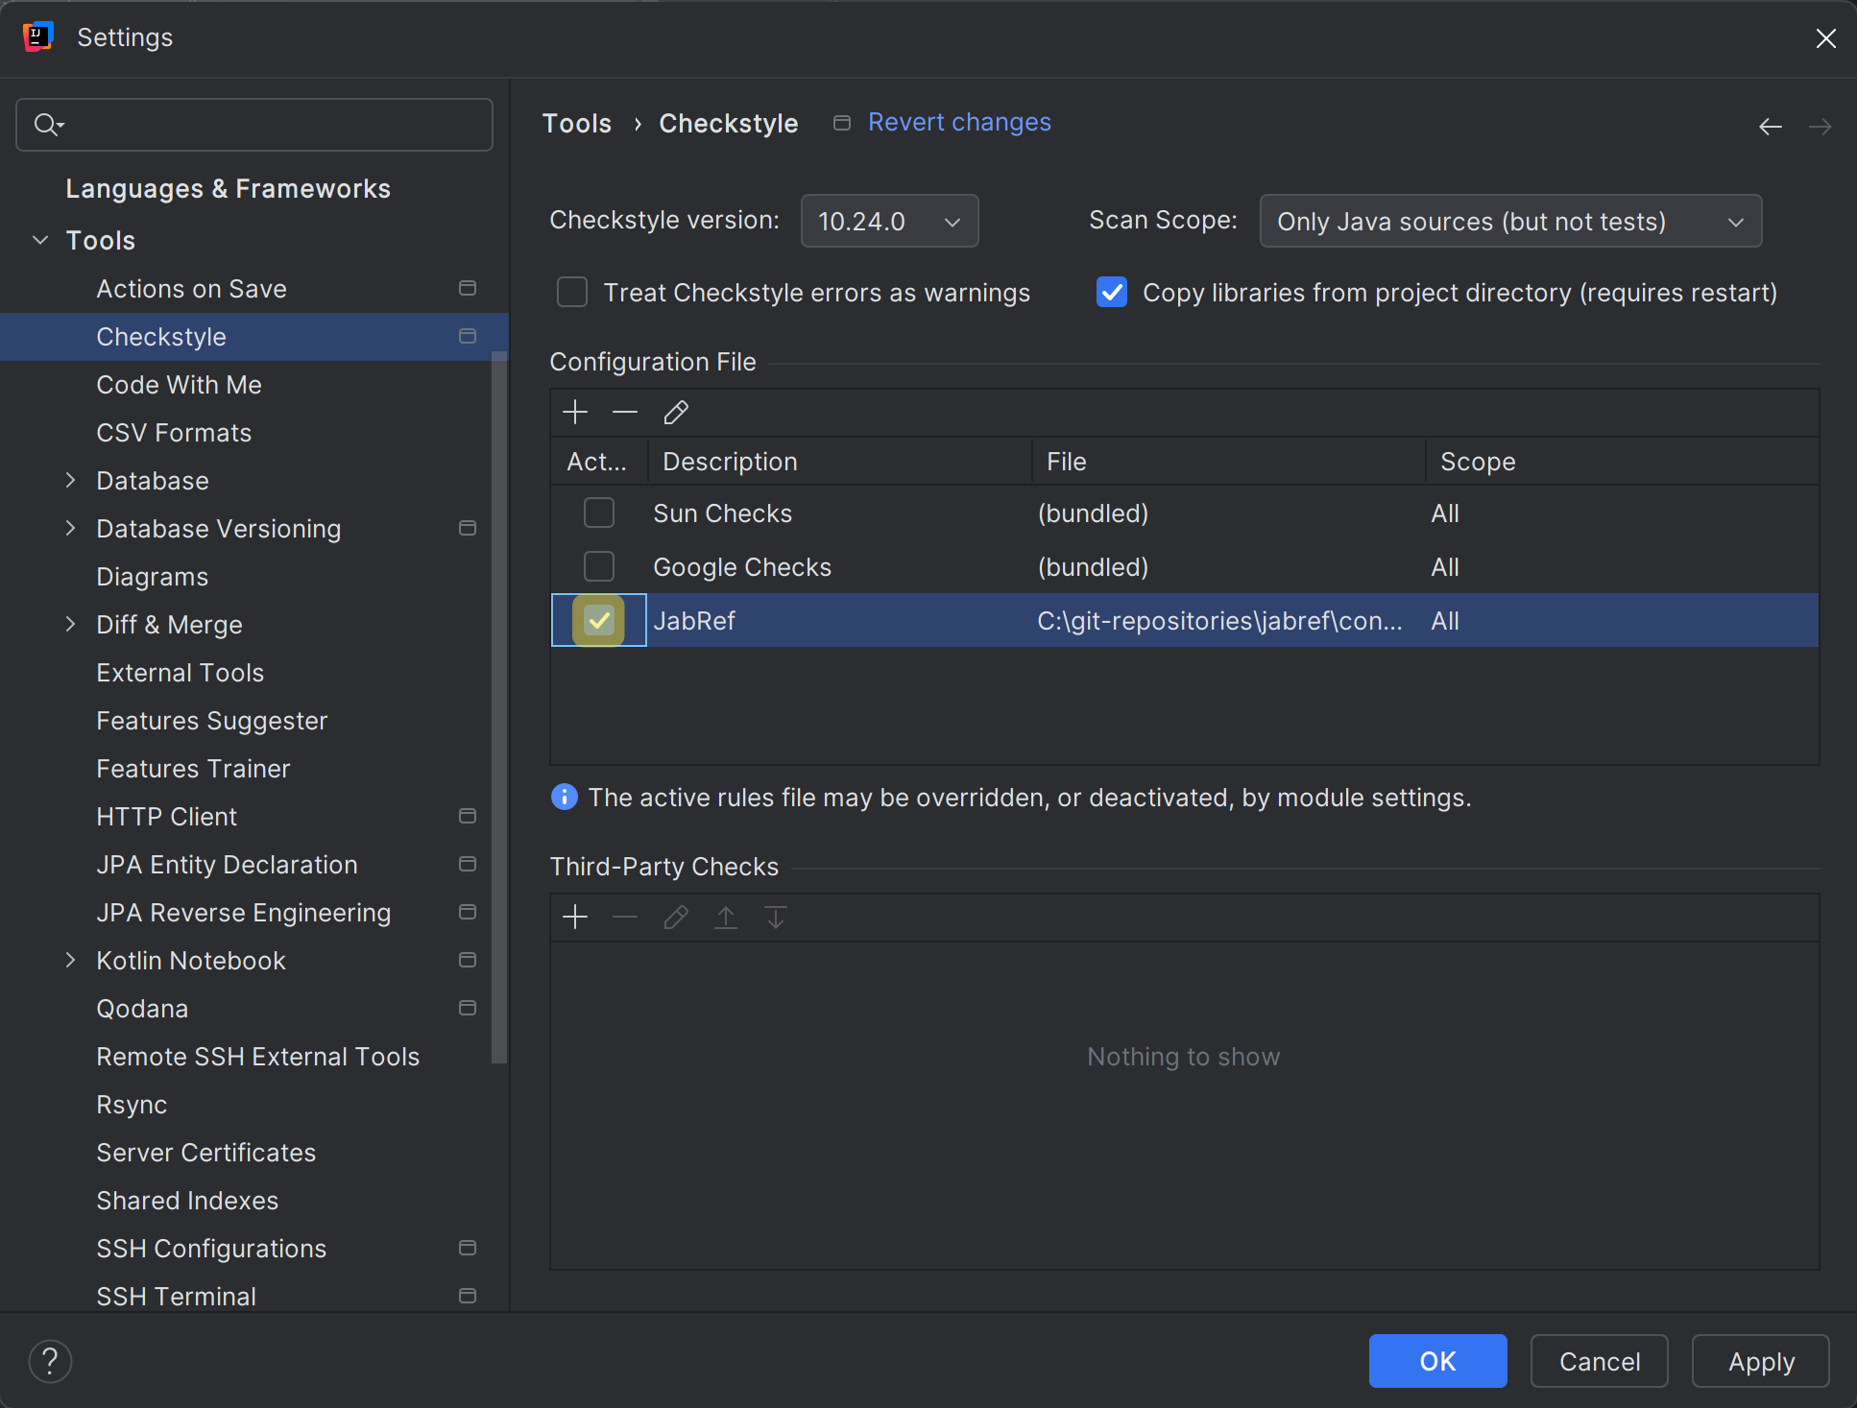Activate the Google Checks configuration
The height and width of the screenshot is (1408, 1857).
pyautogui.click(x=599, y=566)
